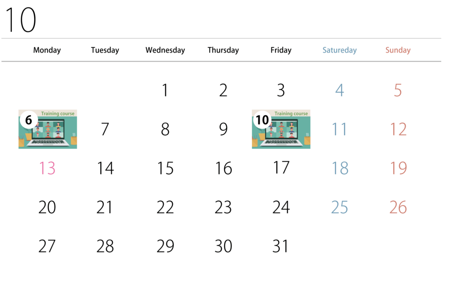Select date 23 on Thursday

(x=223, y=207)
